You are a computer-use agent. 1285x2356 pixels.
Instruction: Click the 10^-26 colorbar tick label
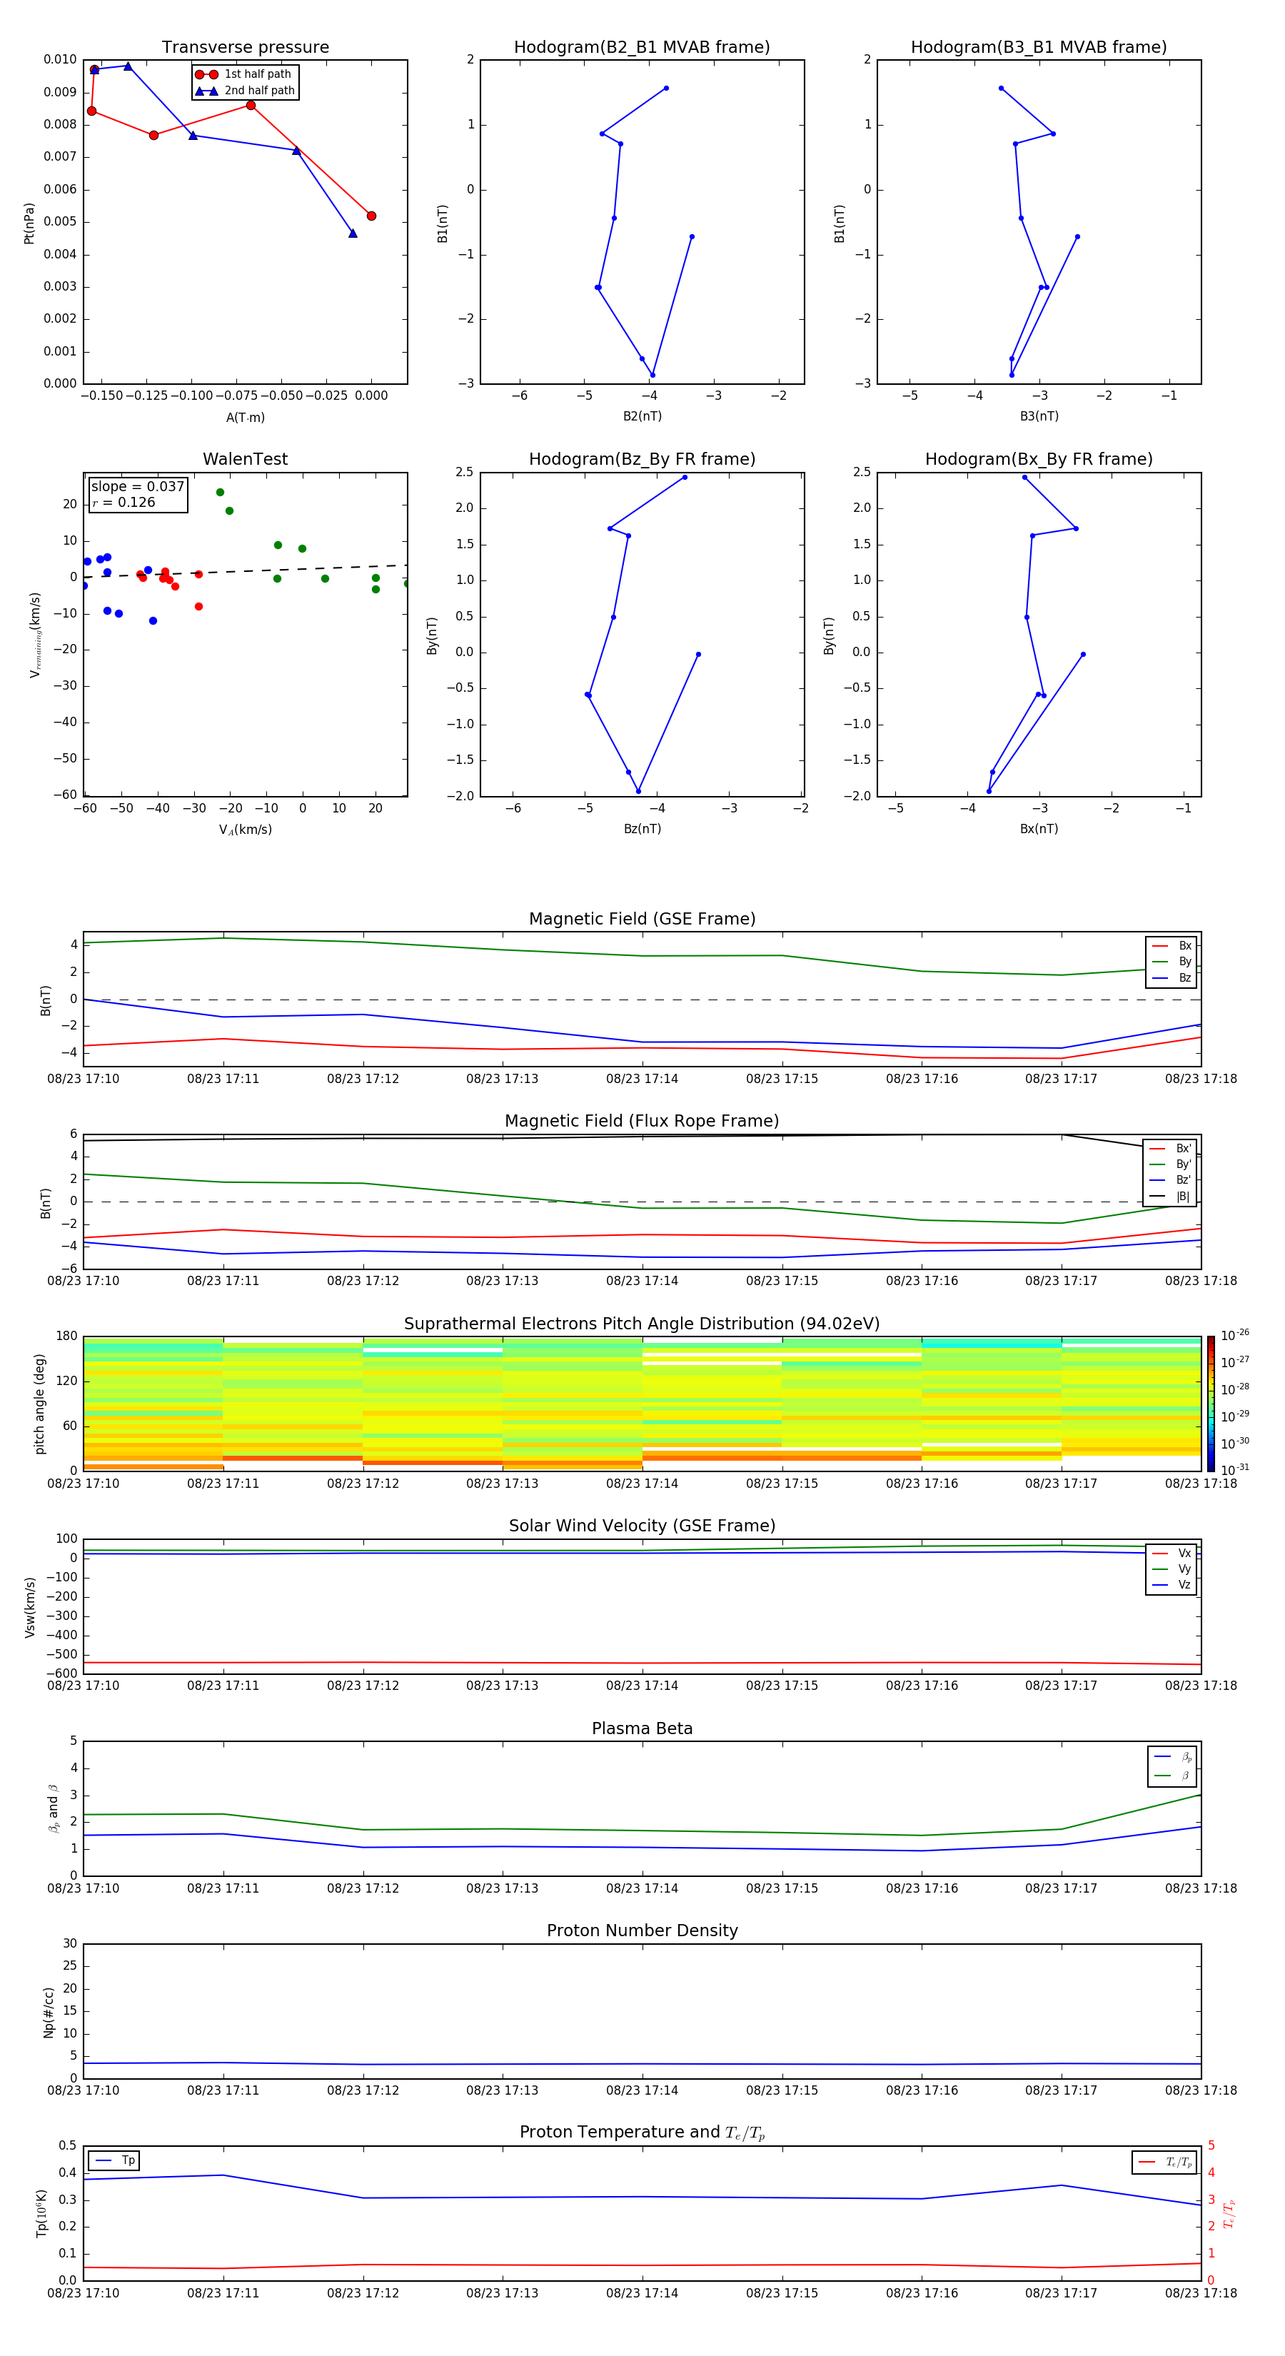click(x=1235, y=1335)
